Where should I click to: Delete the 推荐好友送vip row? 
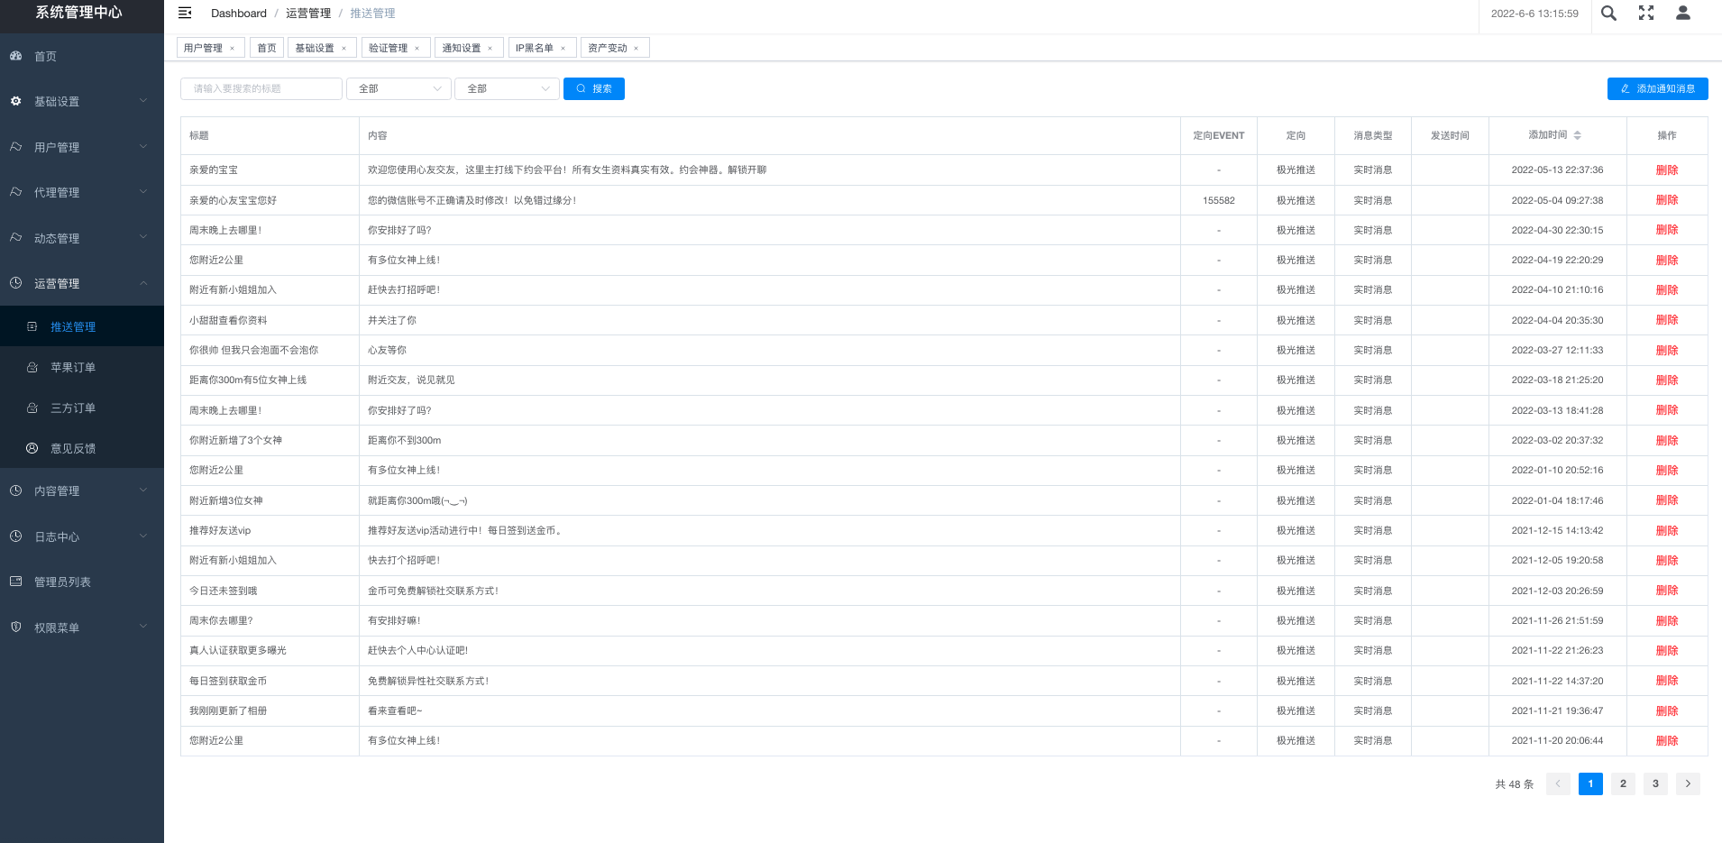point(1667,530)
